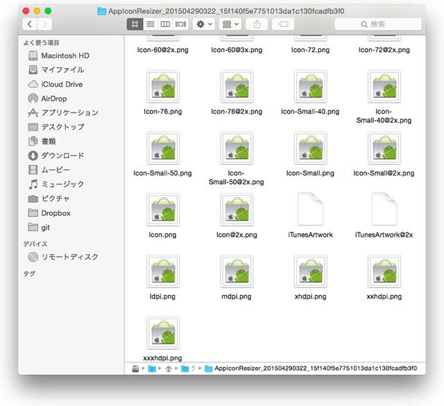
Task: Switch to icon view mode
Action: point(135,24)
